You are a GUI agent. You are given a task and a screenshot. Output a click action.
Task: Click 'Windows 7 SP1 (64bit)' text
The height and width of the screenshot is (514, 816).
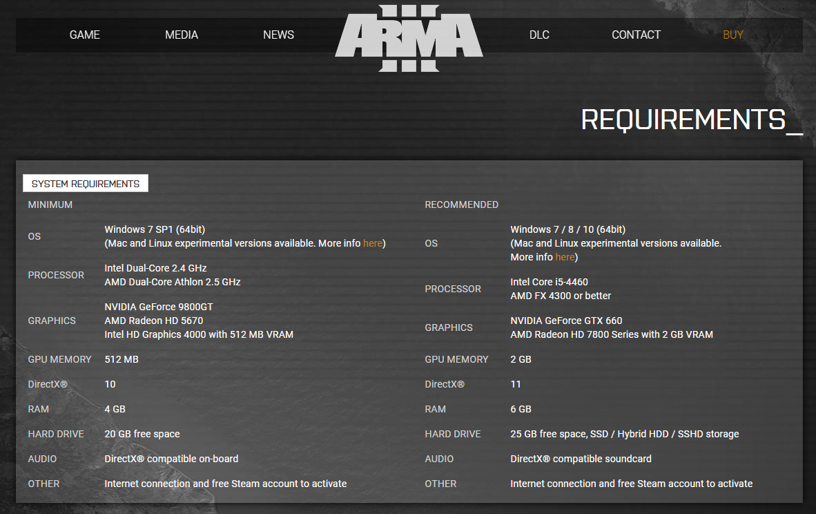click(155, 229)
